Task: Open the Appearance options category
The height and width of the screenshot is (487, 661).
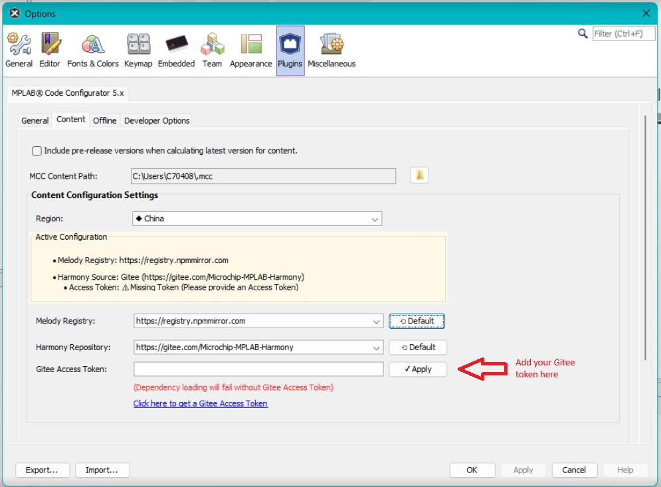Action: (251, 50)
